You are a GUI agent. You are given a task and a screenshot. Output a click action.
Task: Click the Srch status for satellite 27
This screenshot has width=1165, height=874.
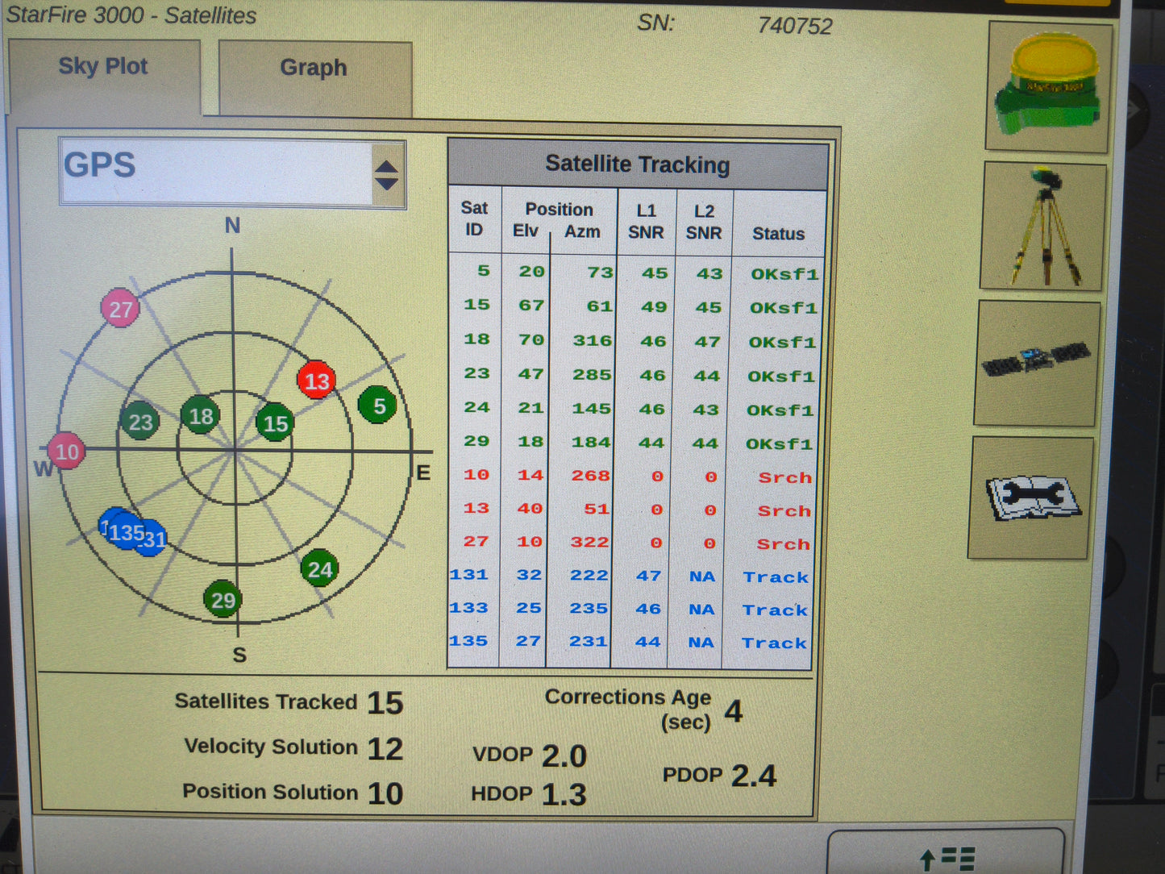click(x=783, y=544)
